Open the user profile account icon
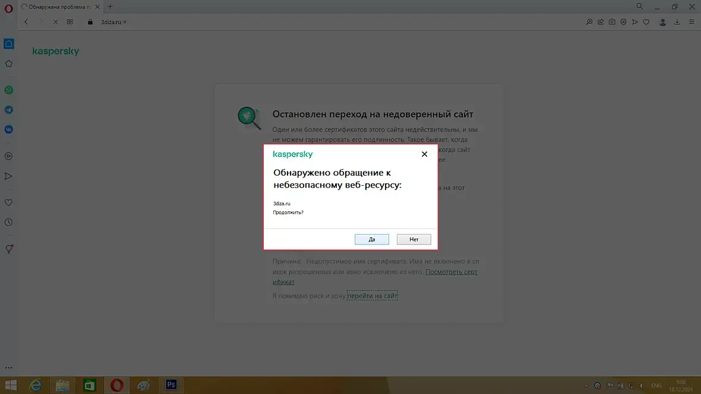Viewport: 701px width, 394px height. 663,23
